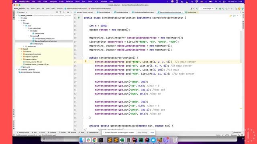This screenshot has width=257, height=144.
Task: Toggle the Database tool window stripe
Action: pyautogui.click(x=243, y=25)
